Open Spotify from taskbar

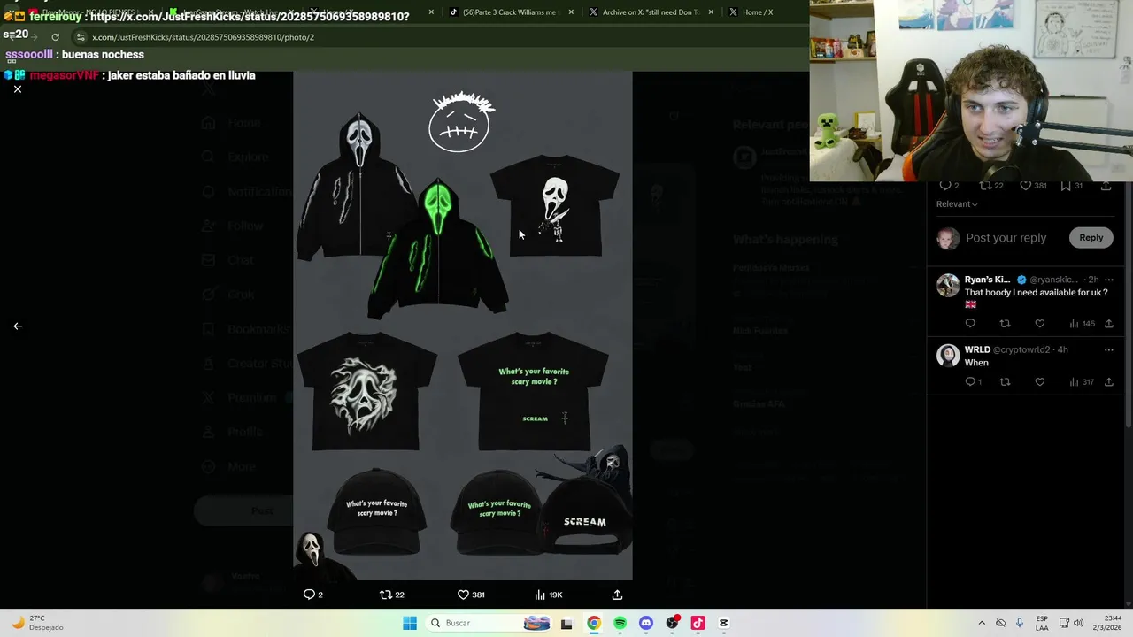[x=620, y=623]
